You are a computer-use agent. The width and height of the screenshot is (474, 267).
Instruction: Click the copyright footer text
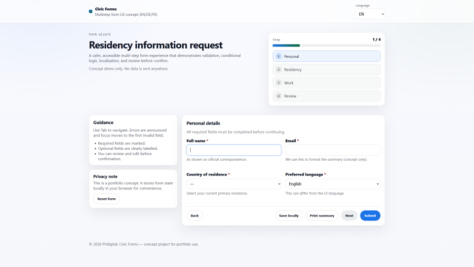144,244
